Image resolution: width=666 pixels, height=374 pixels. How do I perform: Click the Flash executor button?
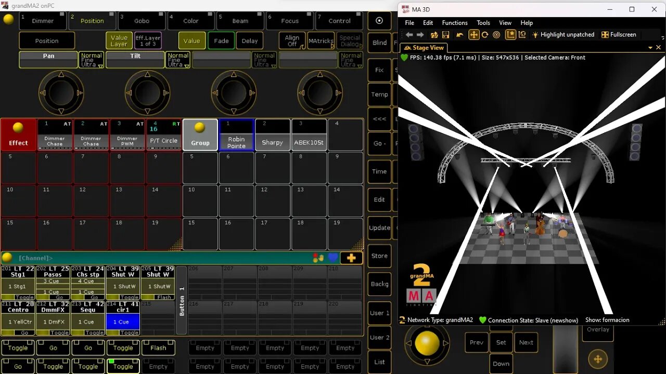tap(158, 348)
